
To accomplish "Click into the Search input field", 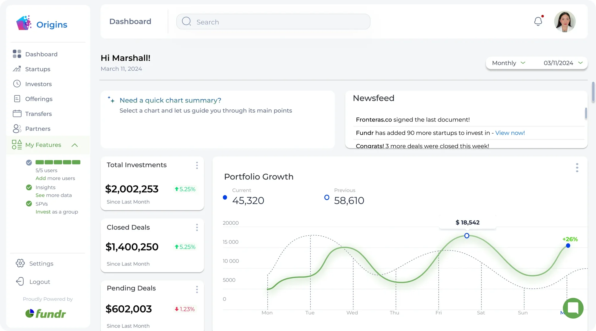I will click(273, 21).
